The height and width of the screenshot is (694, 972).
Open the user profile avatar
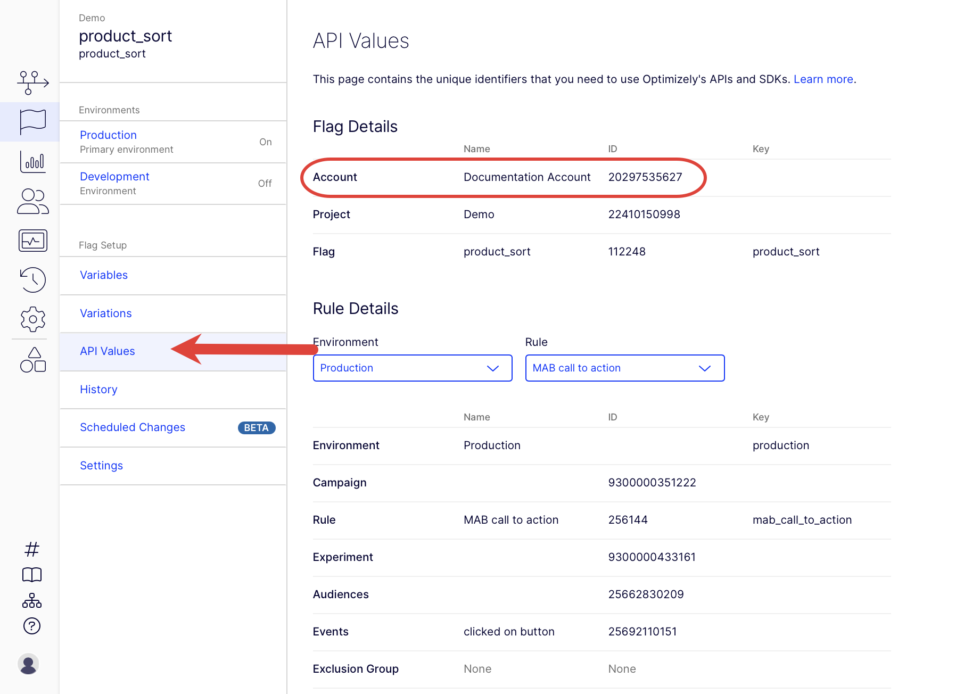28,664
